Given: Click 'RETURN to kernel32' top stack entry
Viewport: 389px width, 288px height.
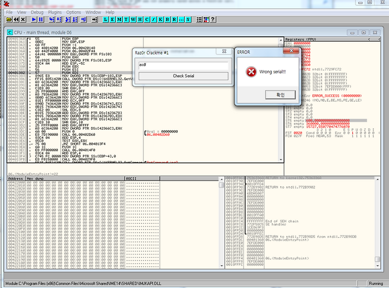Looking at the screenshot, I should 293,178.
